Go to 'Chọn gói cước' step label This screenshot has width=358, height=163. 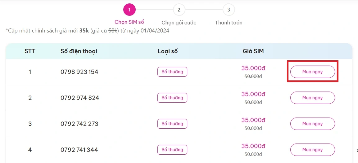179,23
